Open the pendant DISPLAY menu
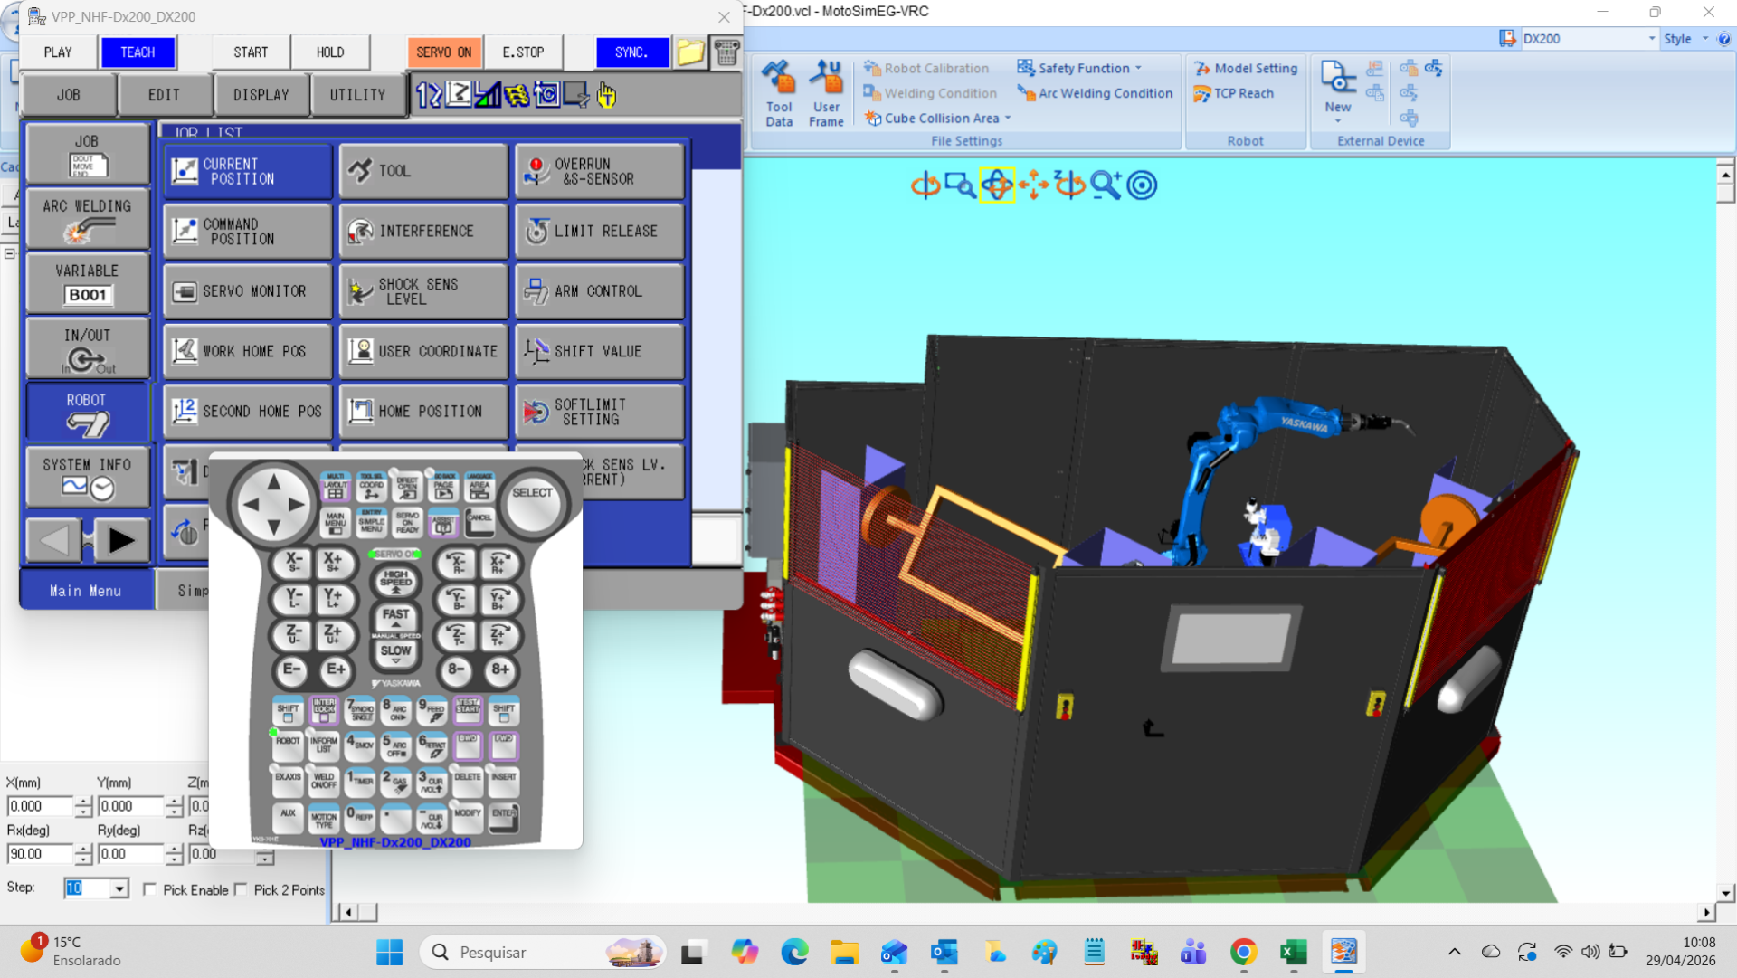The width and height of the screenshot is (1737, 978). (x=261, y=95)
